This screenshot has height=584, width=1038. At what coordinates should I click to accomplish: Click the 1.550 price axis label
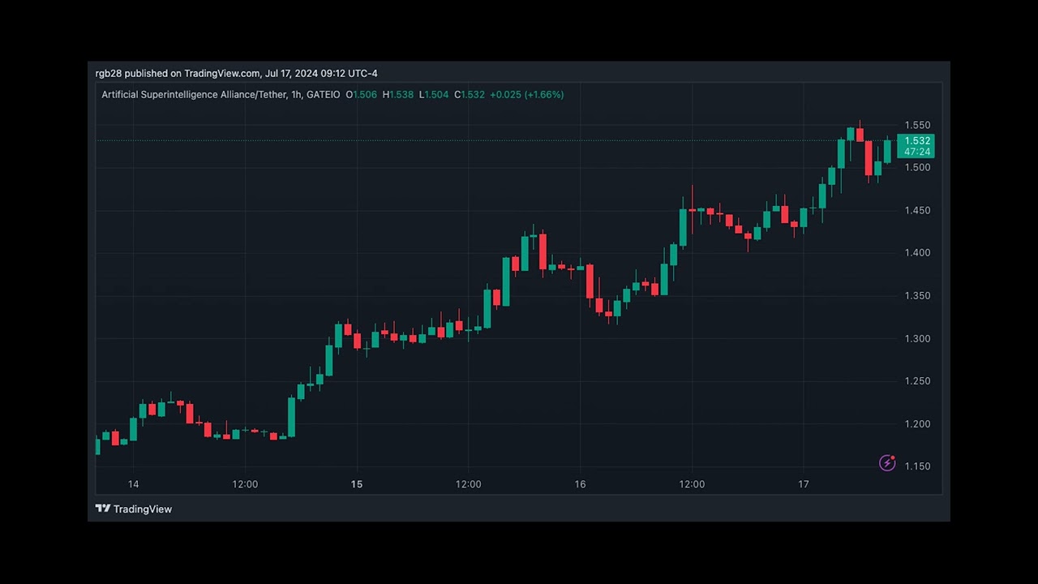point(917,125)
